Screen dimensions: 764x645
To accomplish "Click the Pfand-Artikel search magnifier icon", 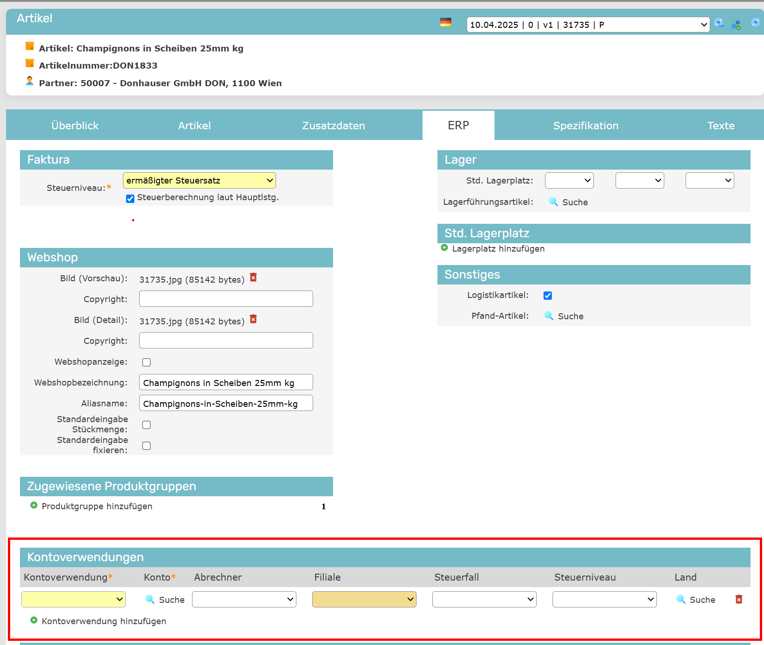I will coord(548,316).
